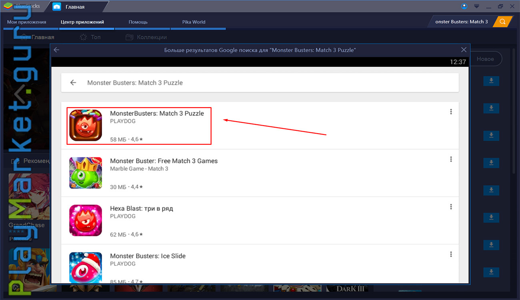Open the Hexa Blast app icon
The width and height of the screenshot is (520, 300).
tap(86, 220)
